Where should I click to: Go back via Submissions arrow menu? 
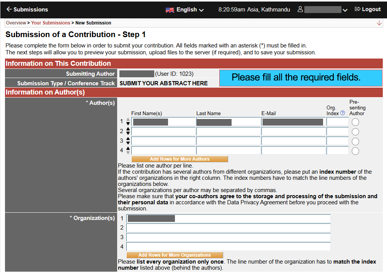click(27, 10)
